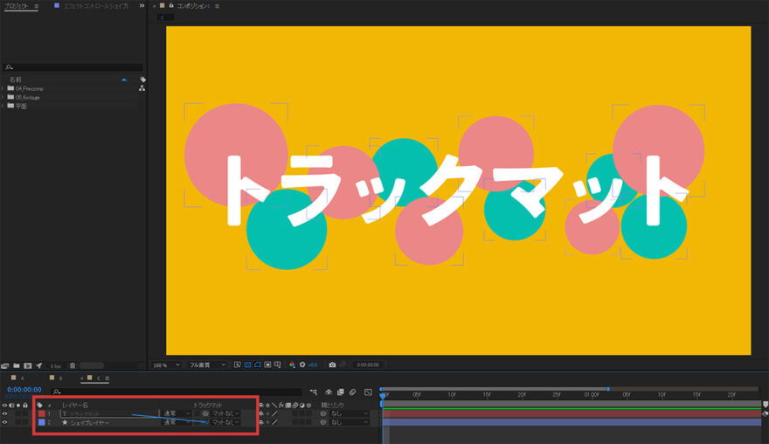Click the レイヤー名 column header
Image resolution: width=769 pixels, height=444 pixels.
point(75,406)
